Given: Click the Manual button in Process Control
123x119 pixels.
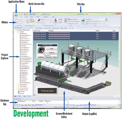Looking at the screenshot, I should [52, 53].
